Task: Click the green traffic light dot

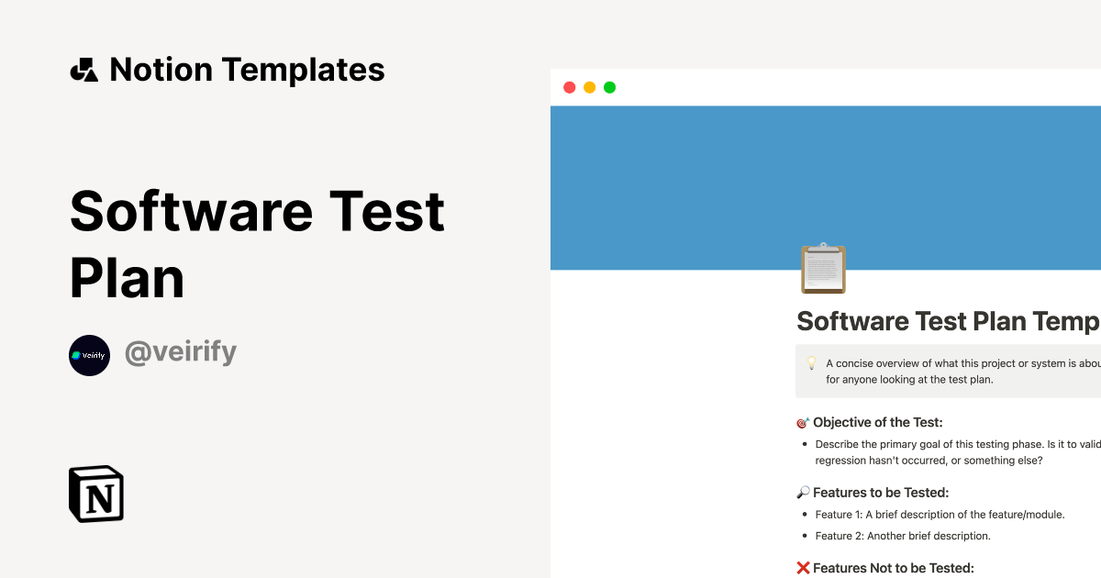Action: (x=609, y=86)
